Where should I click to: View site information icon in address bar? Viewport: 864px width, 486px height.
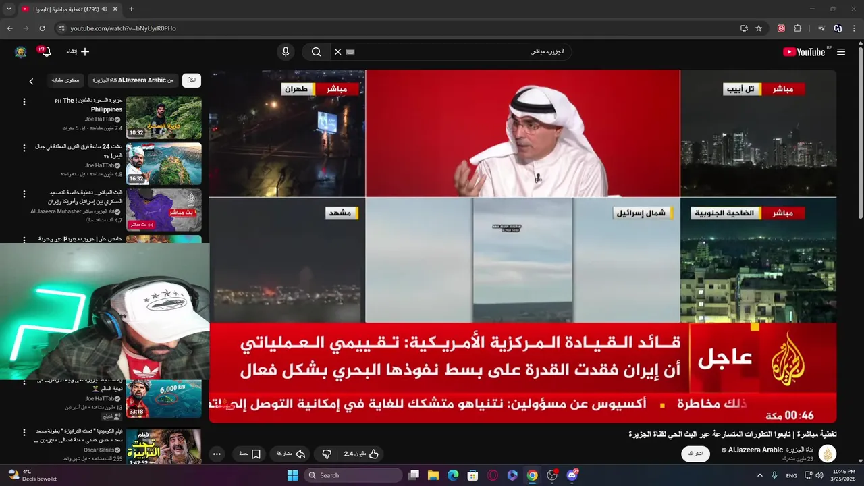click(61, 28)
